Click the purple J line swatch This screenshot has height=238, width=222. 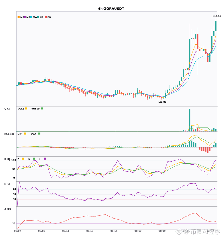tap(45, 159)
